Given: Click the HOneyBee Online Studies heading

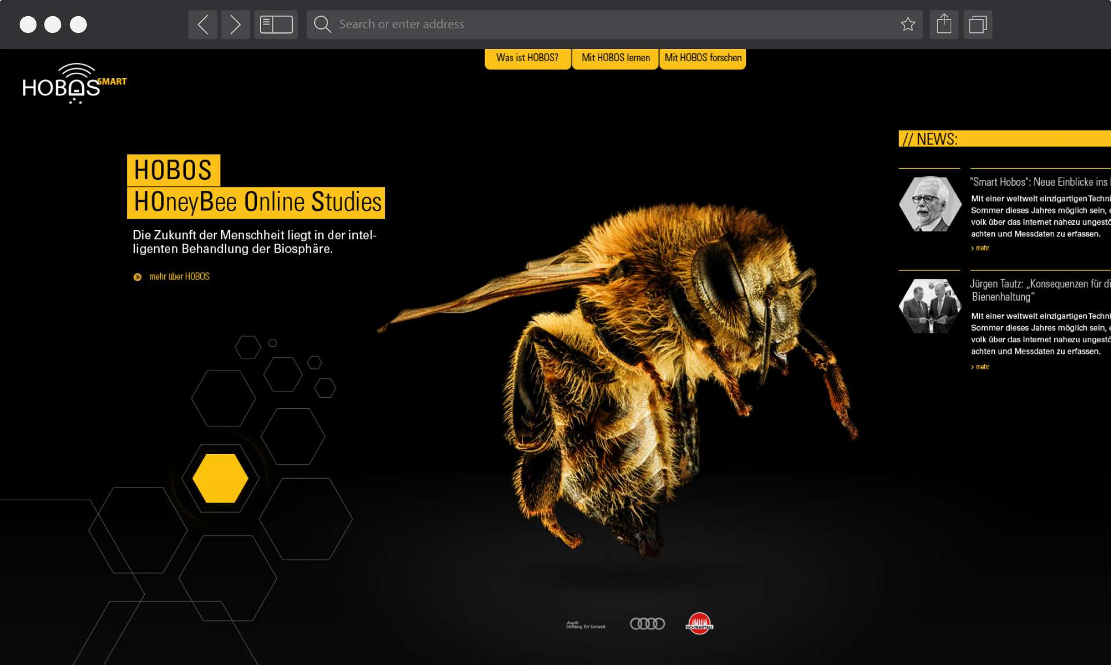Looking at the screenshot, I should tap(256, 202).
